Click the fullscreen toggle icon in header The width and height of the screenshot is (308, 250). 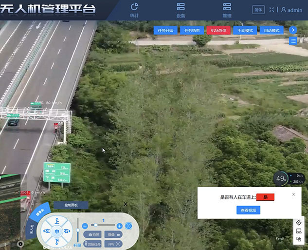[272, 10]
